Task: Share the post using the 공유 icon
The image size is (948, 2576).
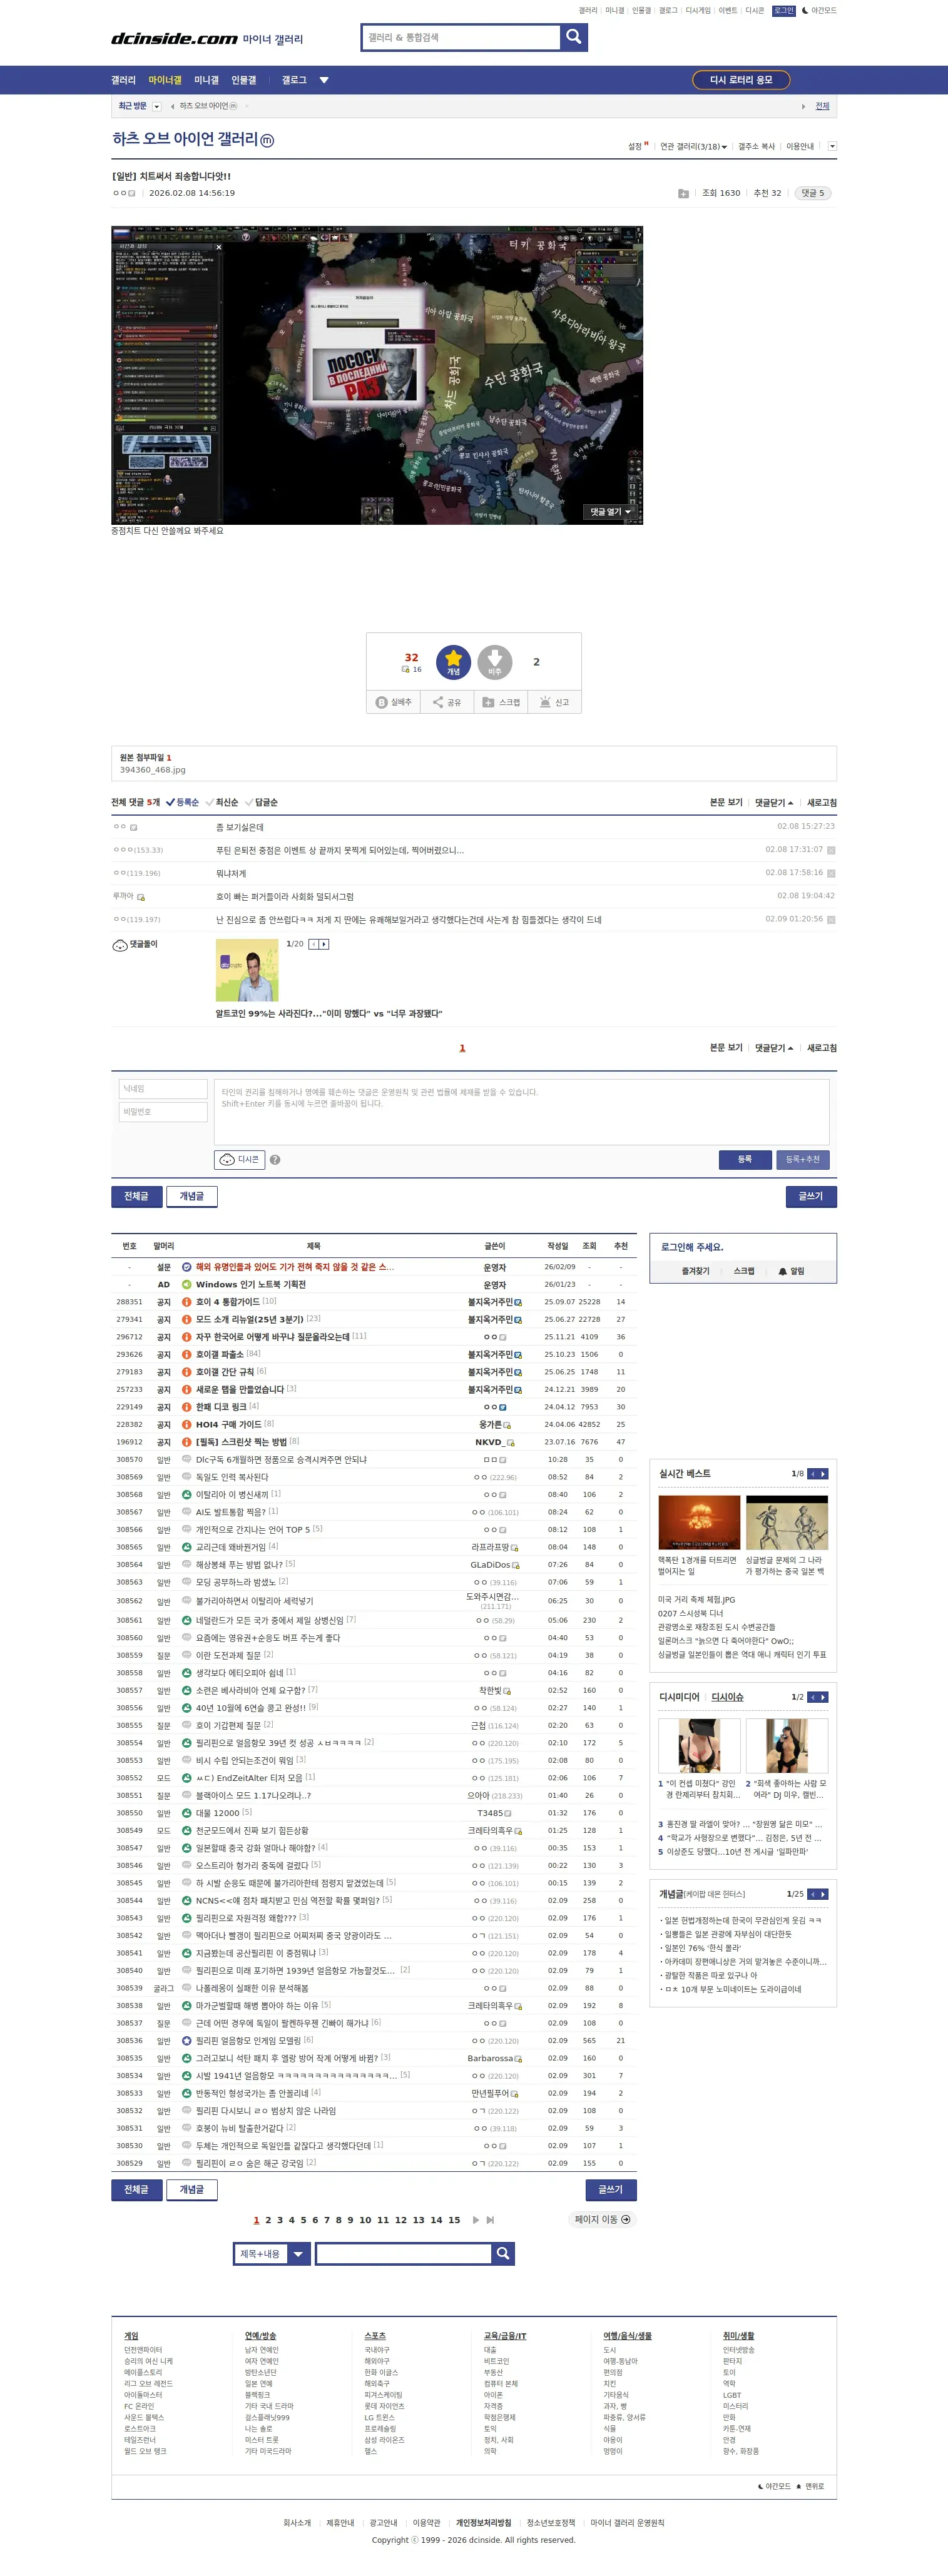Action: (447, 702)
